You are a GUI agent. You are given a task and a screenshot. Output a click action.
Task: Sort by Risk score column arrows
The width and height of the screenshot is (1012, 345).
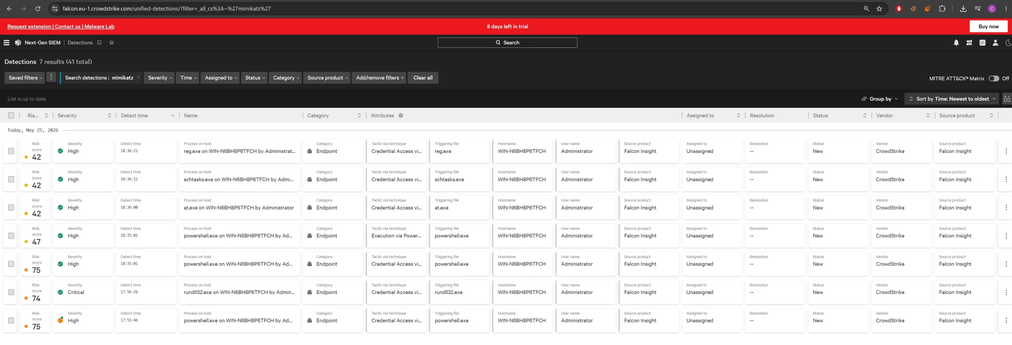(x=46, y=115)
